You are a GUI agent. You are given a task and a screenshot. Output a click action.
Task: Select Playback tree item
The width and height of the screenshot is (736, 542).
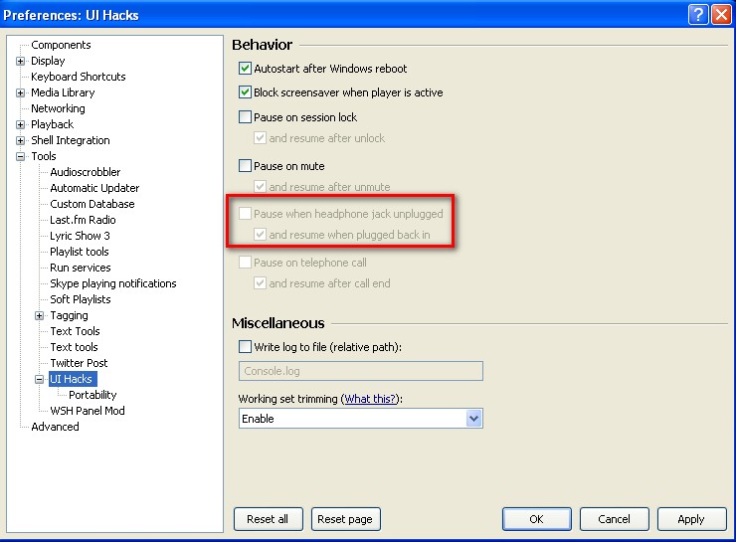pyautogui.click(x=52, y=125)
